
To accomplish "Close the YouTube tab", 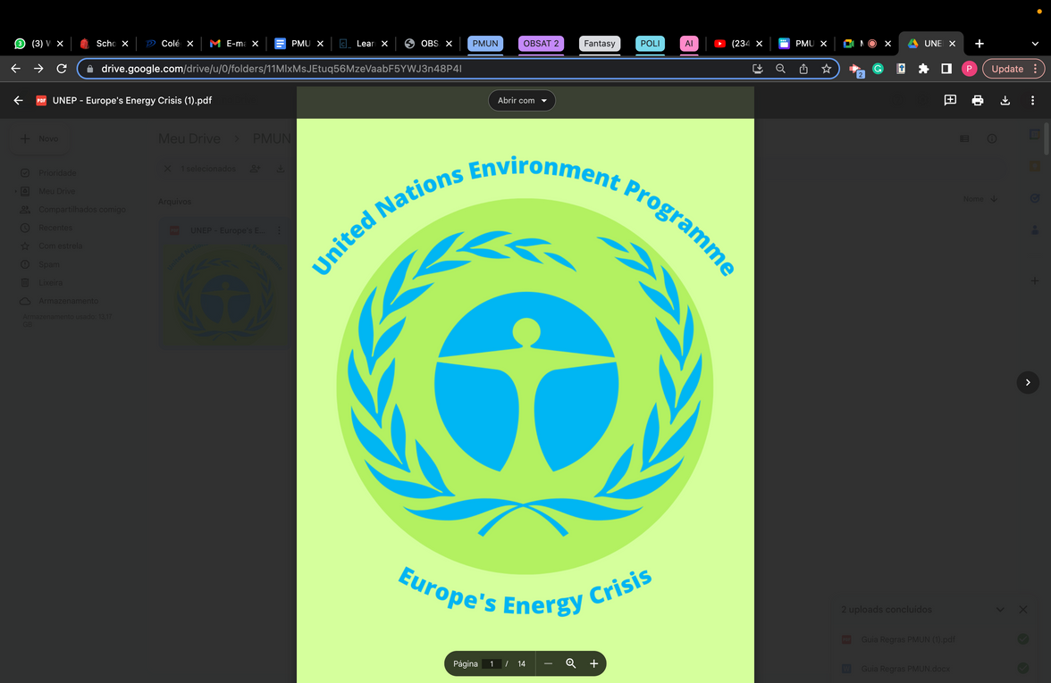I will coord(759,44).
